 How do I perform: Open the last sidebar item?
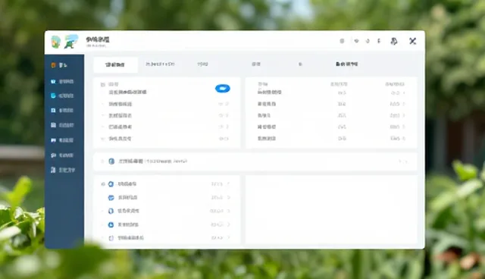[63, 170]
